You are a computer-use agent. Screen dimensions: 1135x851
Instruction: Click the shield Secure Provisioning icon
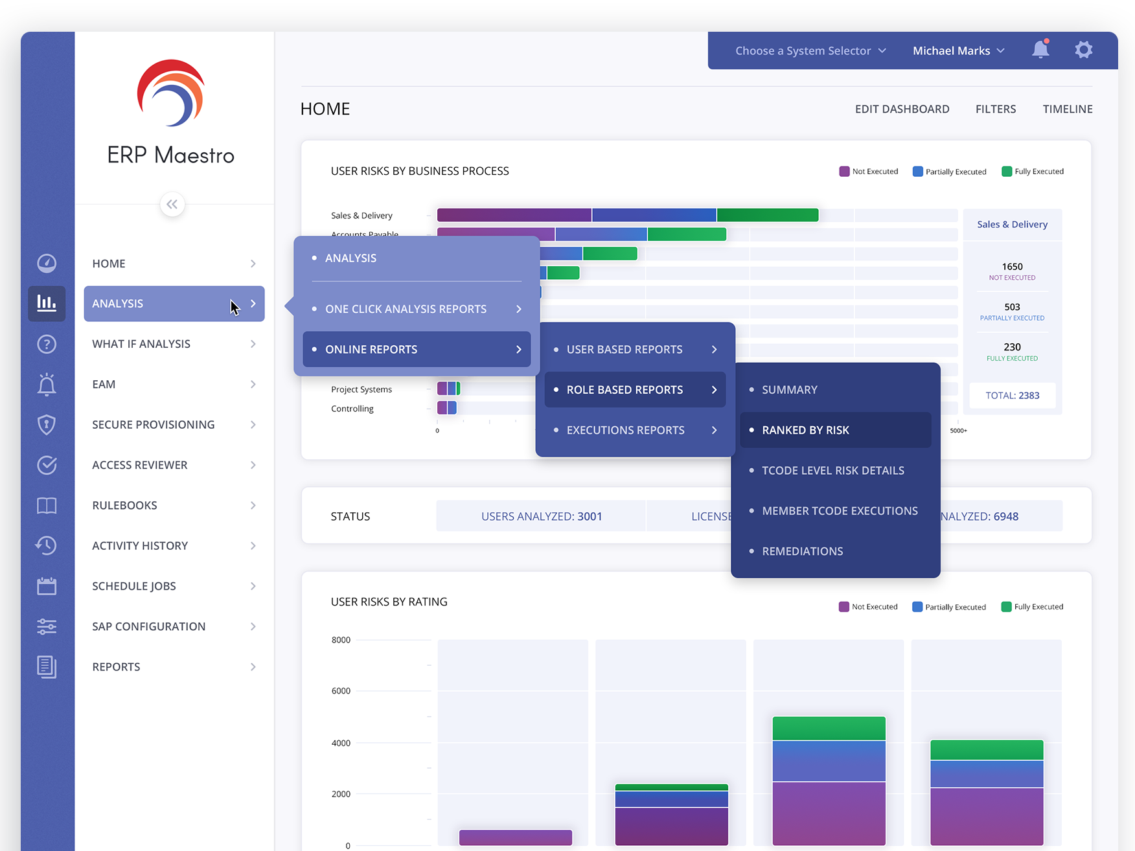47,425
